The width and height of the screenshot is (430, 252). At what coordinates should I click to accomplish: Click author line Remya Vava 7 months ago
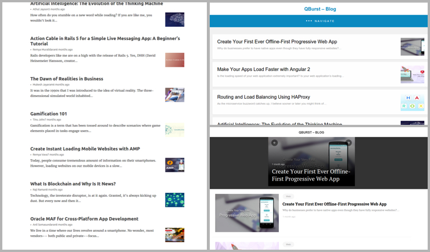pyautogui.click(x=48, y=155)
